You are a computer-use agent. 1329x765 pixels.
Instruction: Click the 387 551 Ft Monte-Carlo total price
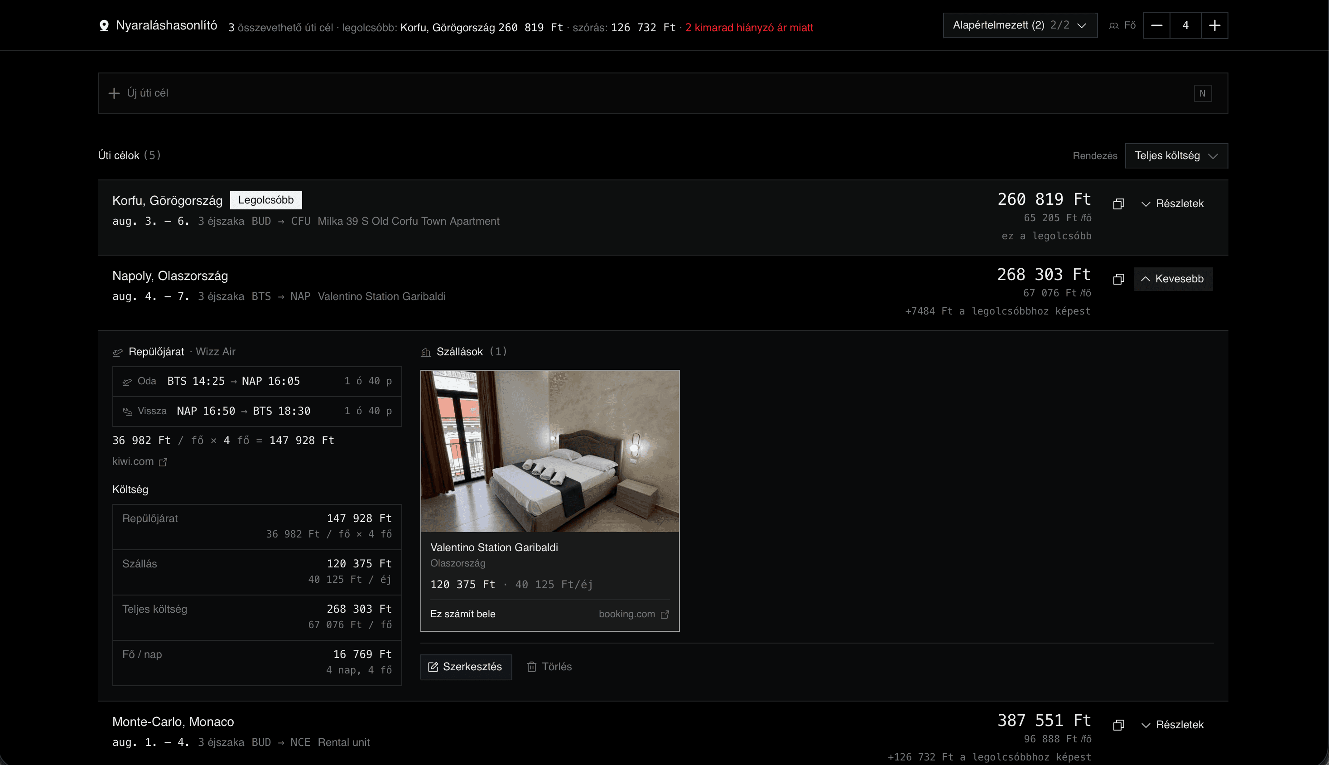[1044, 720]
